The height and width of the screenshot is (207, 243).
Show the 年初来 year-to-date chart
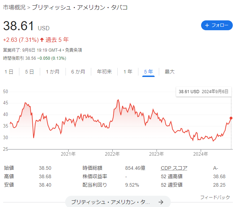pos(104,72)
